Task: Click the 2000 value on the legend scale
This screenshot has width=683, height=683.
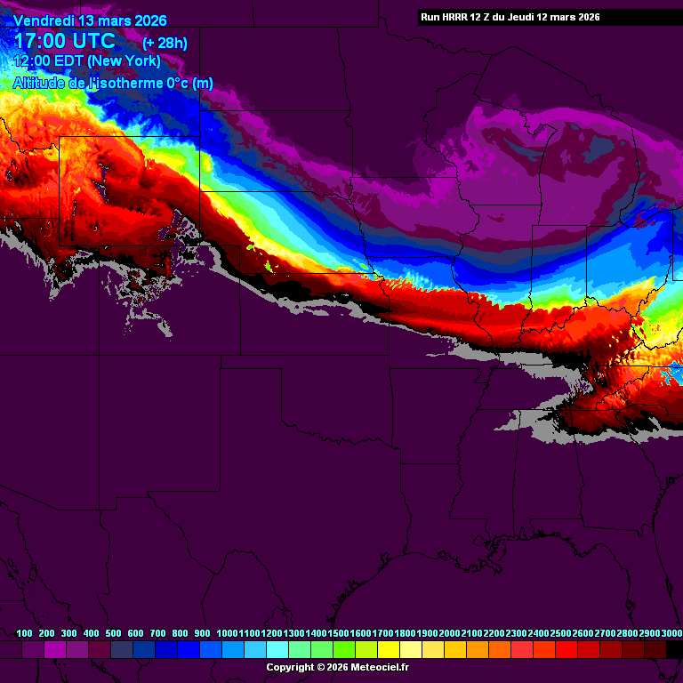Action: pyautogui.click(x=449, y=633)
